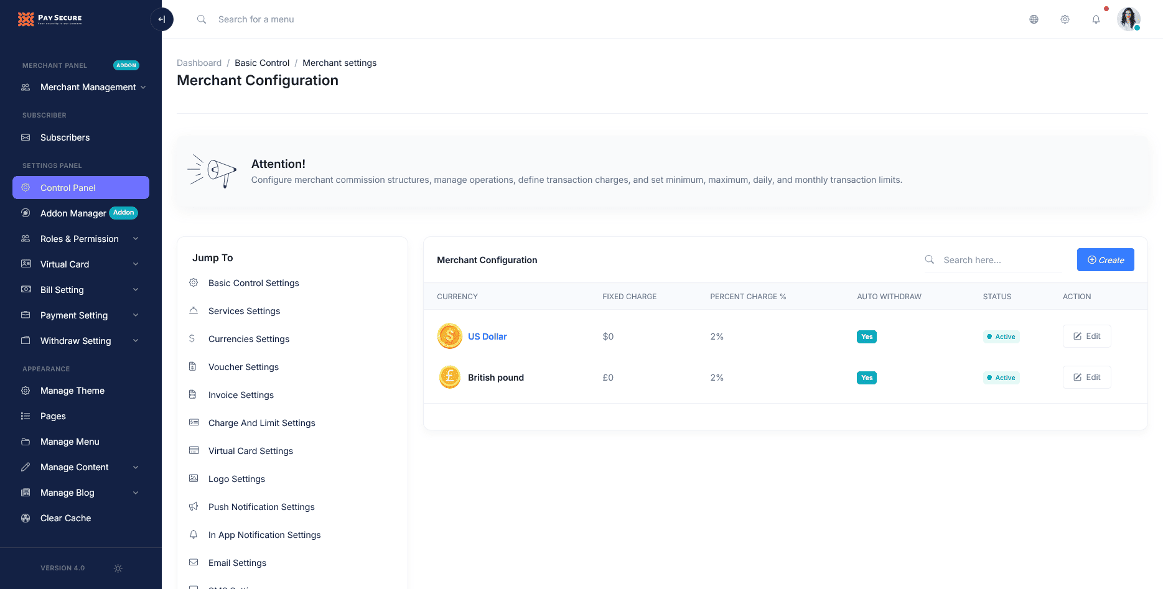Image resolution: width=1163 pixels, height=589 pixels.
Task: Open the settings gear in the top bar
Action: (x=1065, y=19)
